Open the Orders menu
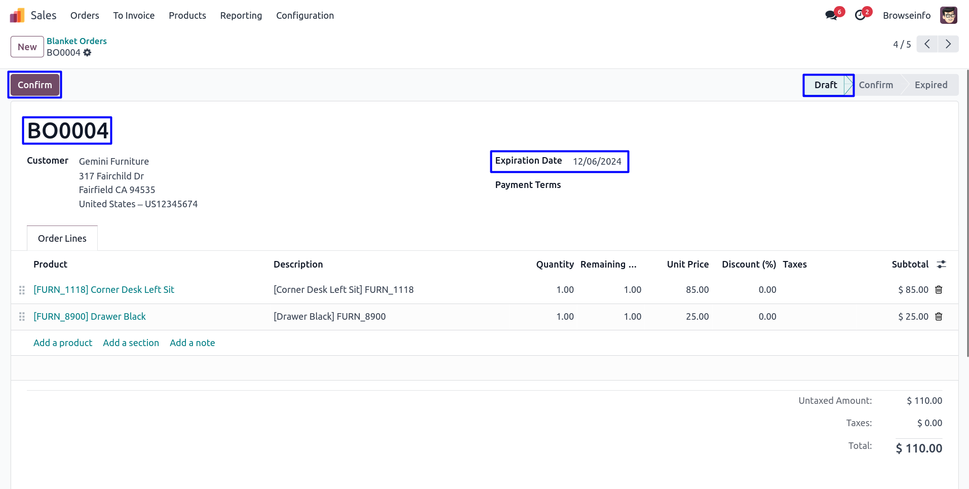Image resolution: width=969 pixels, height=489 pixels. click(x=85, y=16)
